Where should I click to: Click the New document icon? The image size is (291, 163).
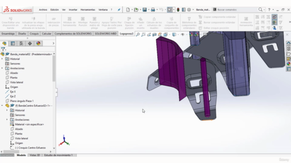click(x=128, y=10)
